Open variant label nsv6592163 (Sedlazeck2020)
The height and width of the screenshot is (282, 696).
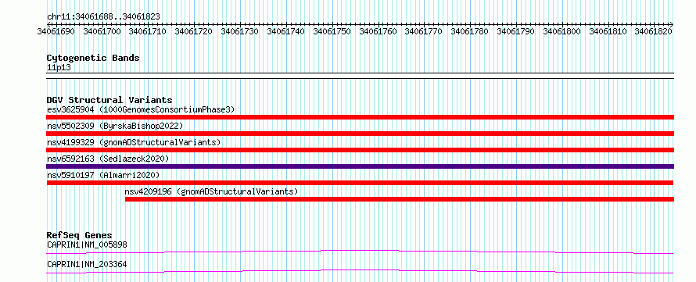[x=108, y=159]
